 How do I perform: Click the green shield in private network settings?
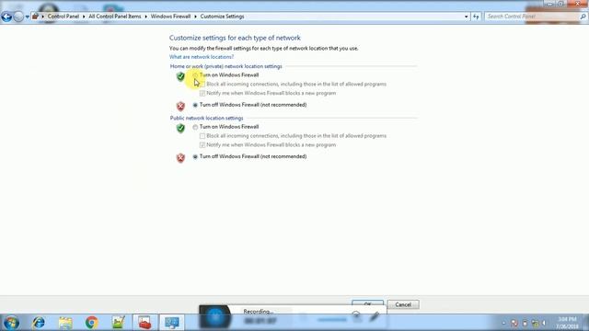click(x=180, y=76)
